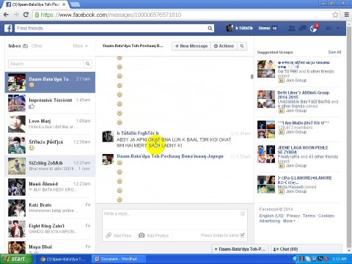Open the profile name link in top bar
352x264 pixels.
(240, 28)
